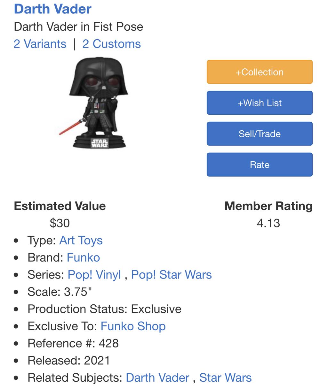
Task: Visit the Funko brand page
Action: coord(83,258)
